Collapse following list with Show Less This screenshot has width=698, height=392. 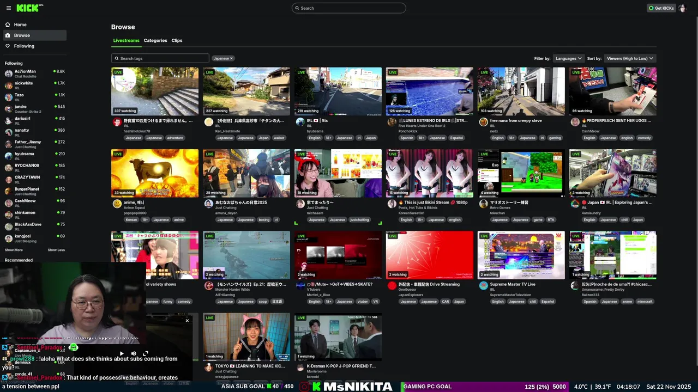point(56,250)
